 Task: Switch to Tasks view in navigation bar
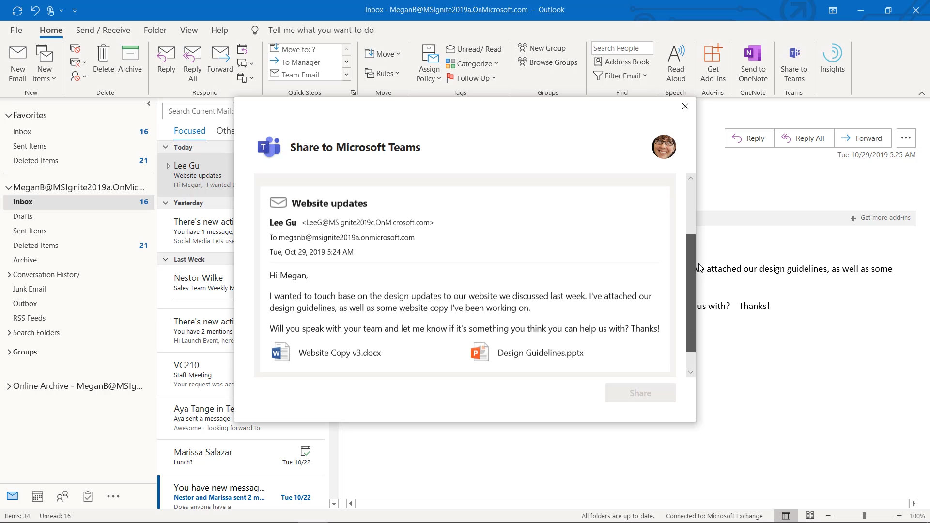(88, 496)
